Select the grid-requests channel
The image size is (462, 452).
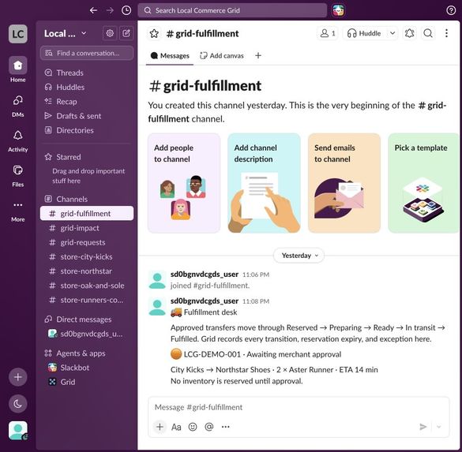[87, 242]
